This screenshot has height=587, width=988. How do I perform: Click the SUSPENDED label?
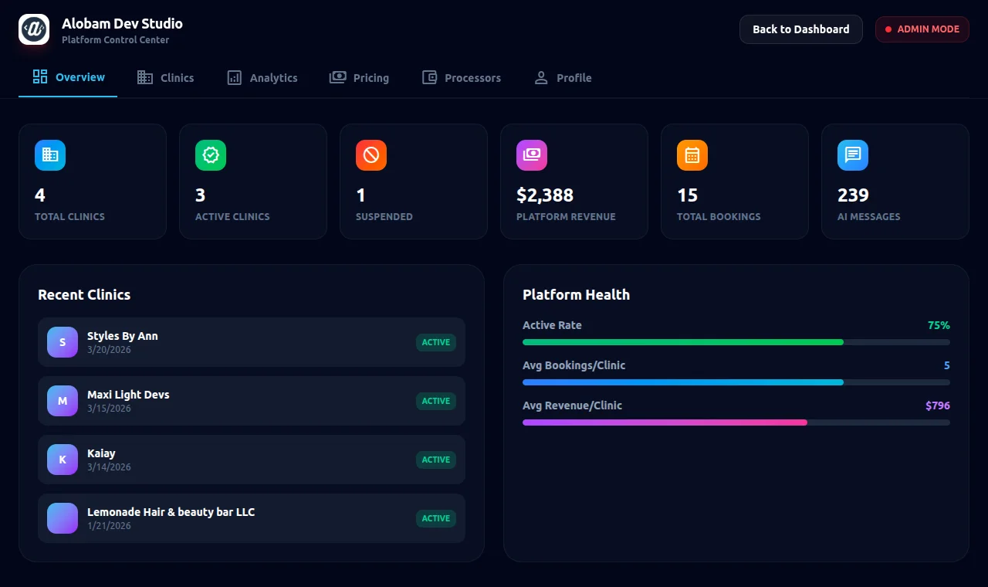pyautogui.click(x=384, y=217)
